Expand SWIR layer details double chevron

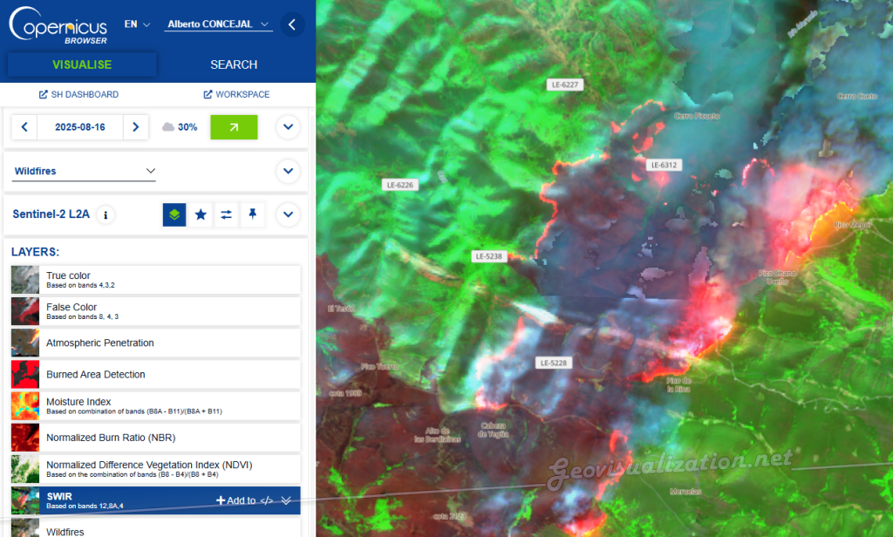point(286,500)
